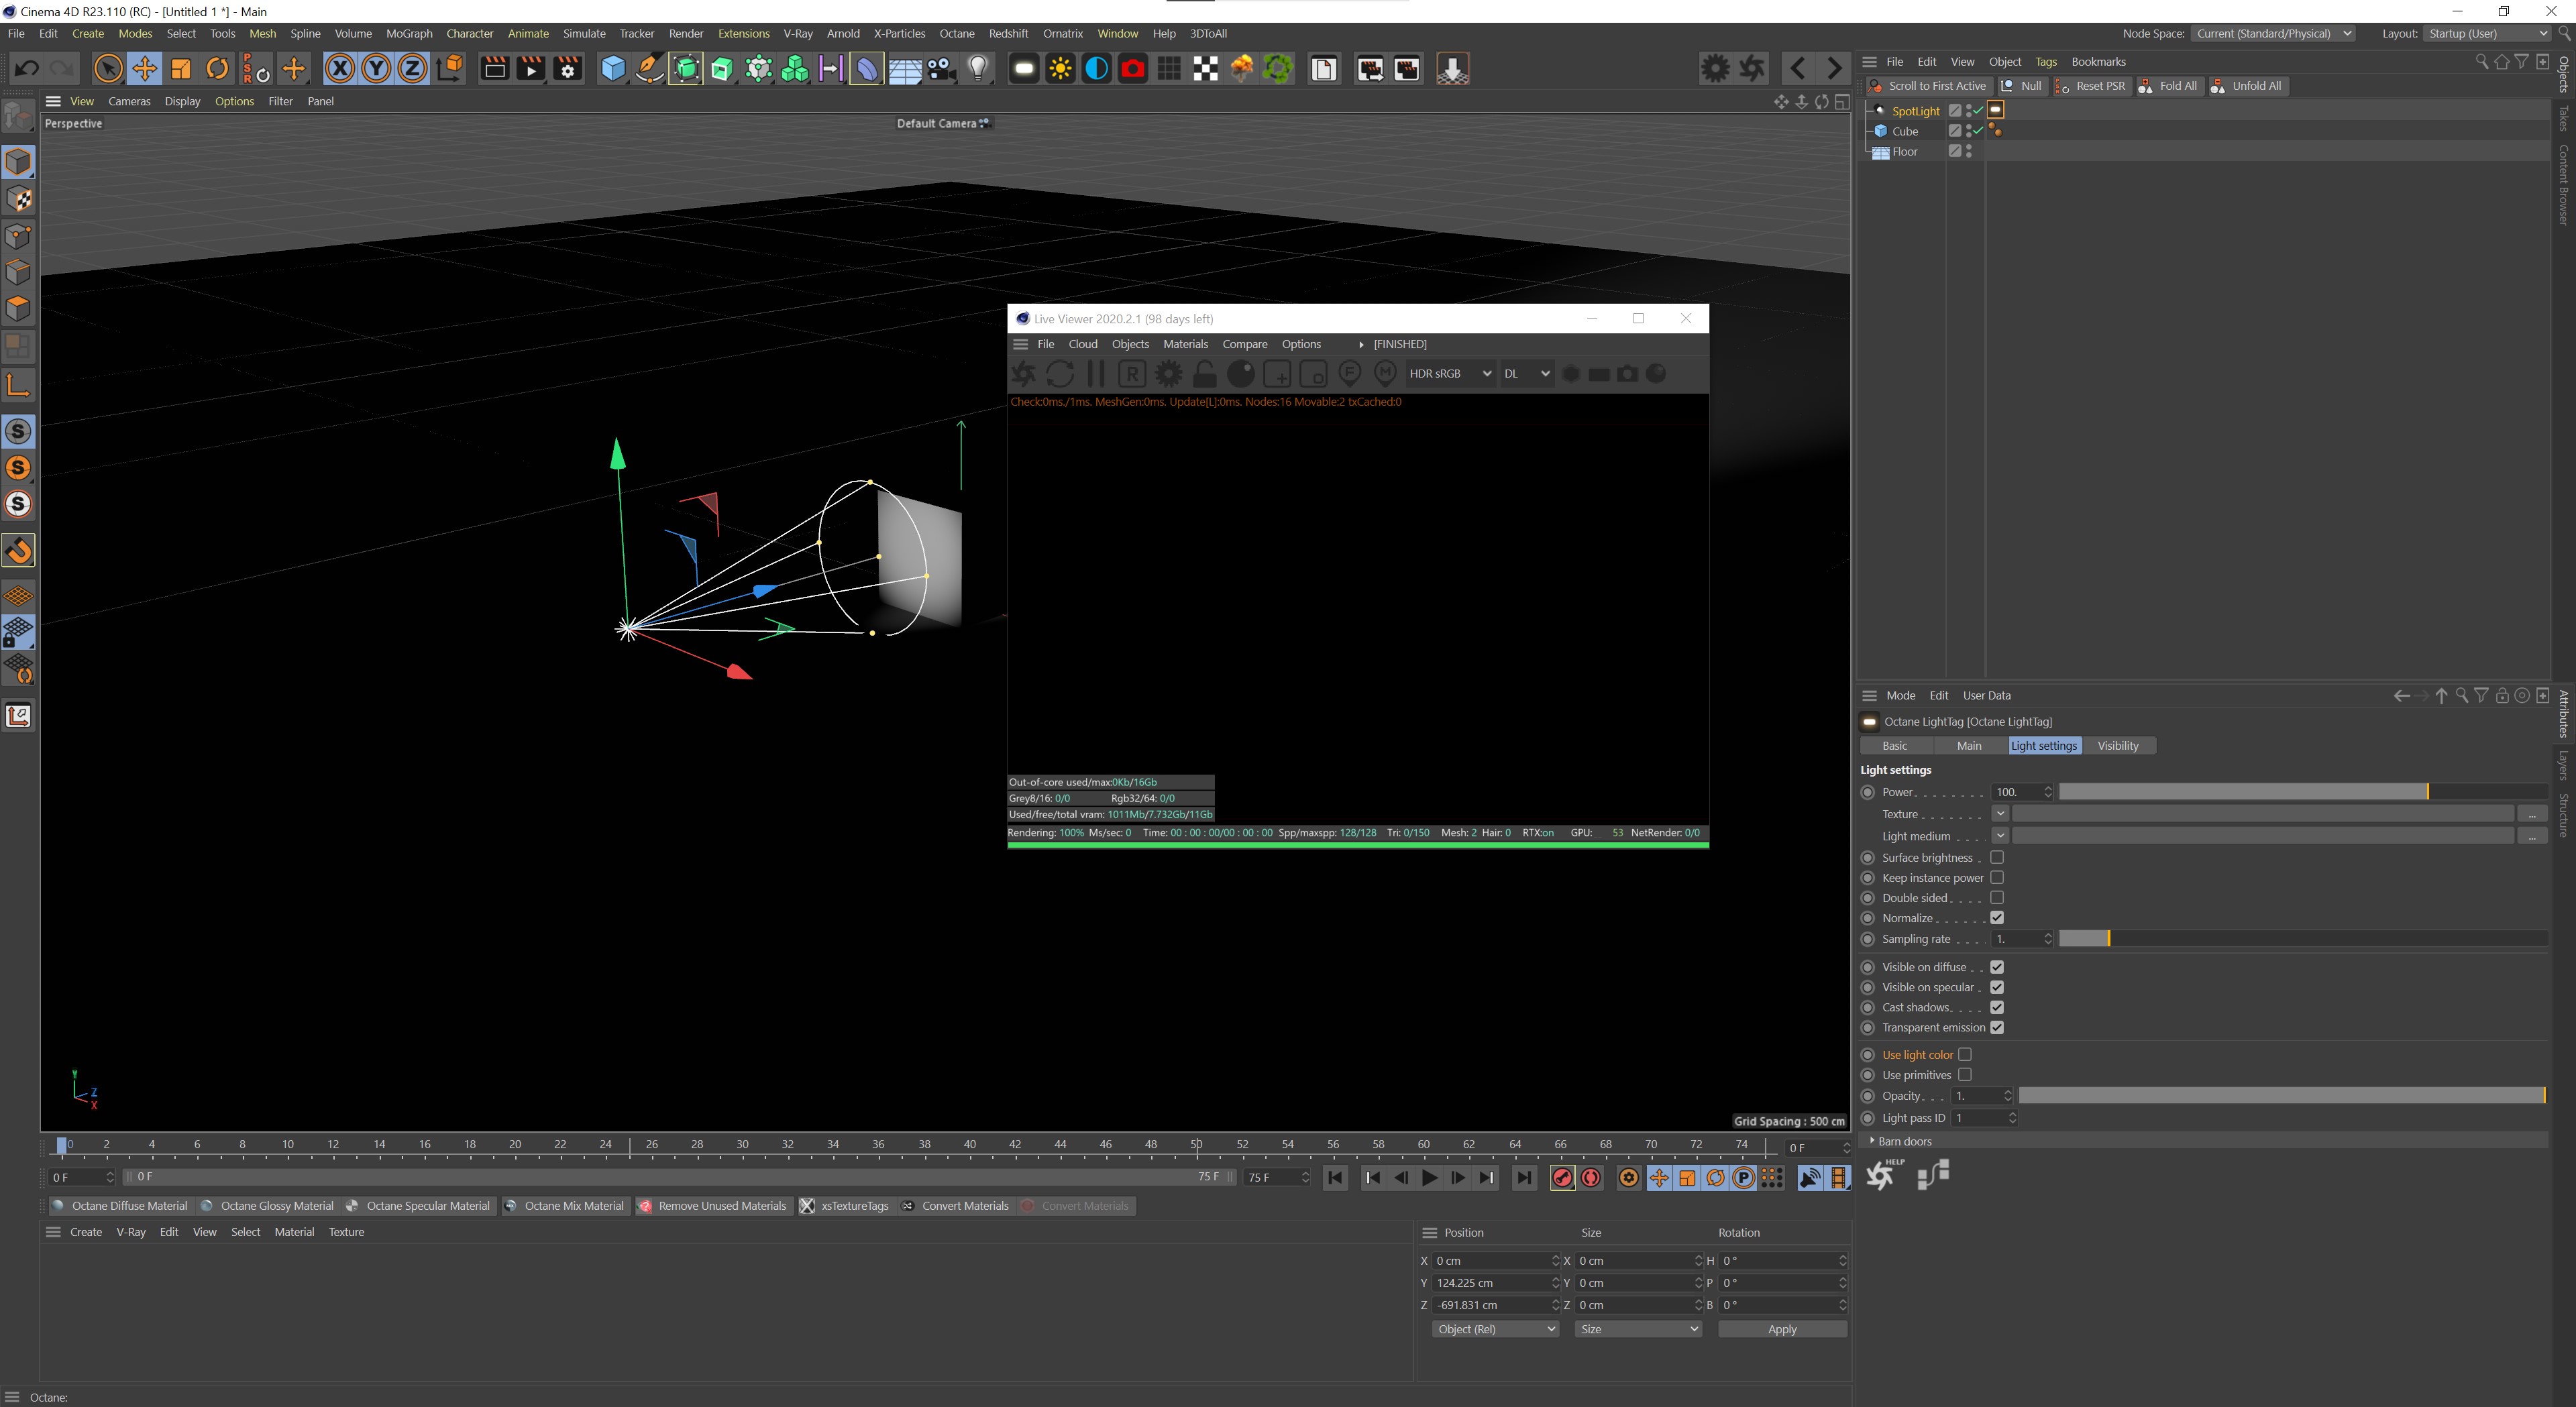Enable the Use light color checkbox

1964,1054
